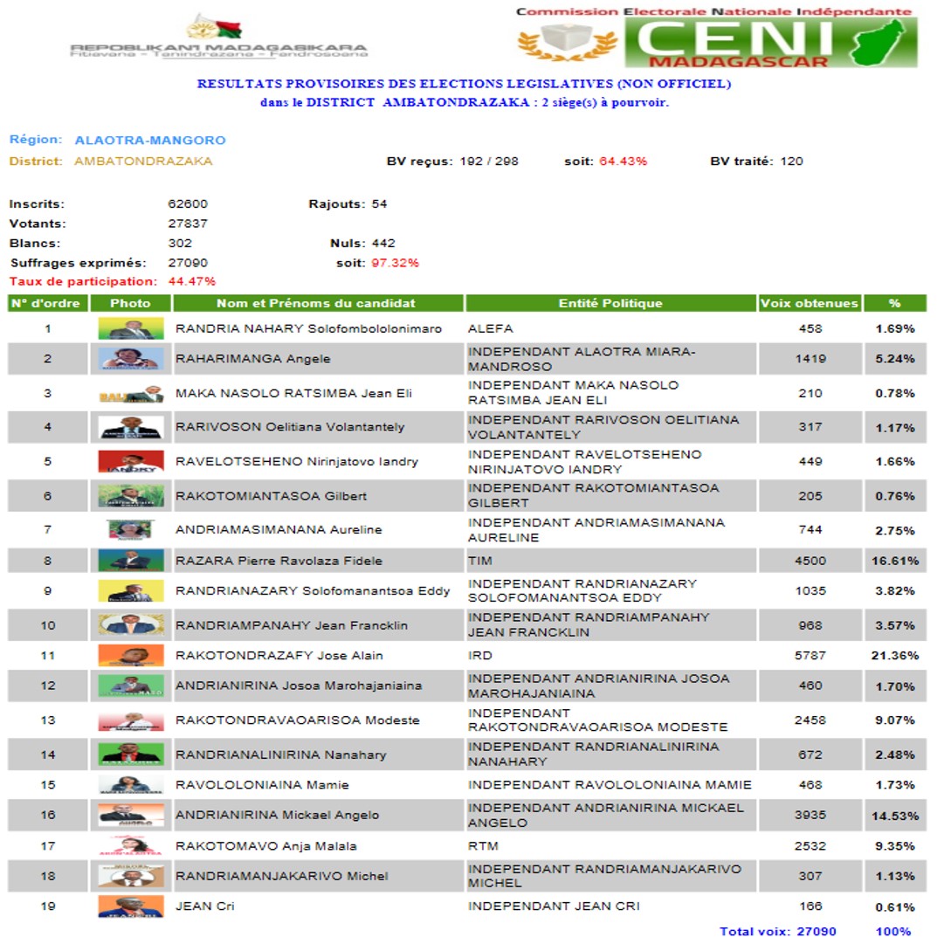Image resolution: width=937 pixels, height=944 pixels.
Task: Open candidate photo for RANDRIA NAHARY Solofombololonimaro
Action: (x=131, y=328)
